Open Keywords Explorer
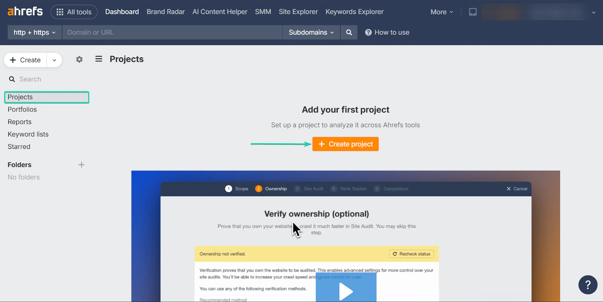Viewport: 603px width, 302px height. tap(355, 12)
